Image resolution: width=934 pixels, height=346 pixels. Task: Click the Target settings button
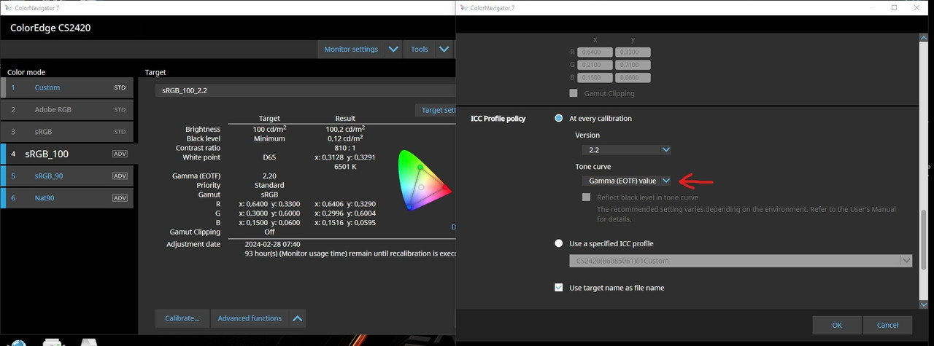[x=436, y=110]
